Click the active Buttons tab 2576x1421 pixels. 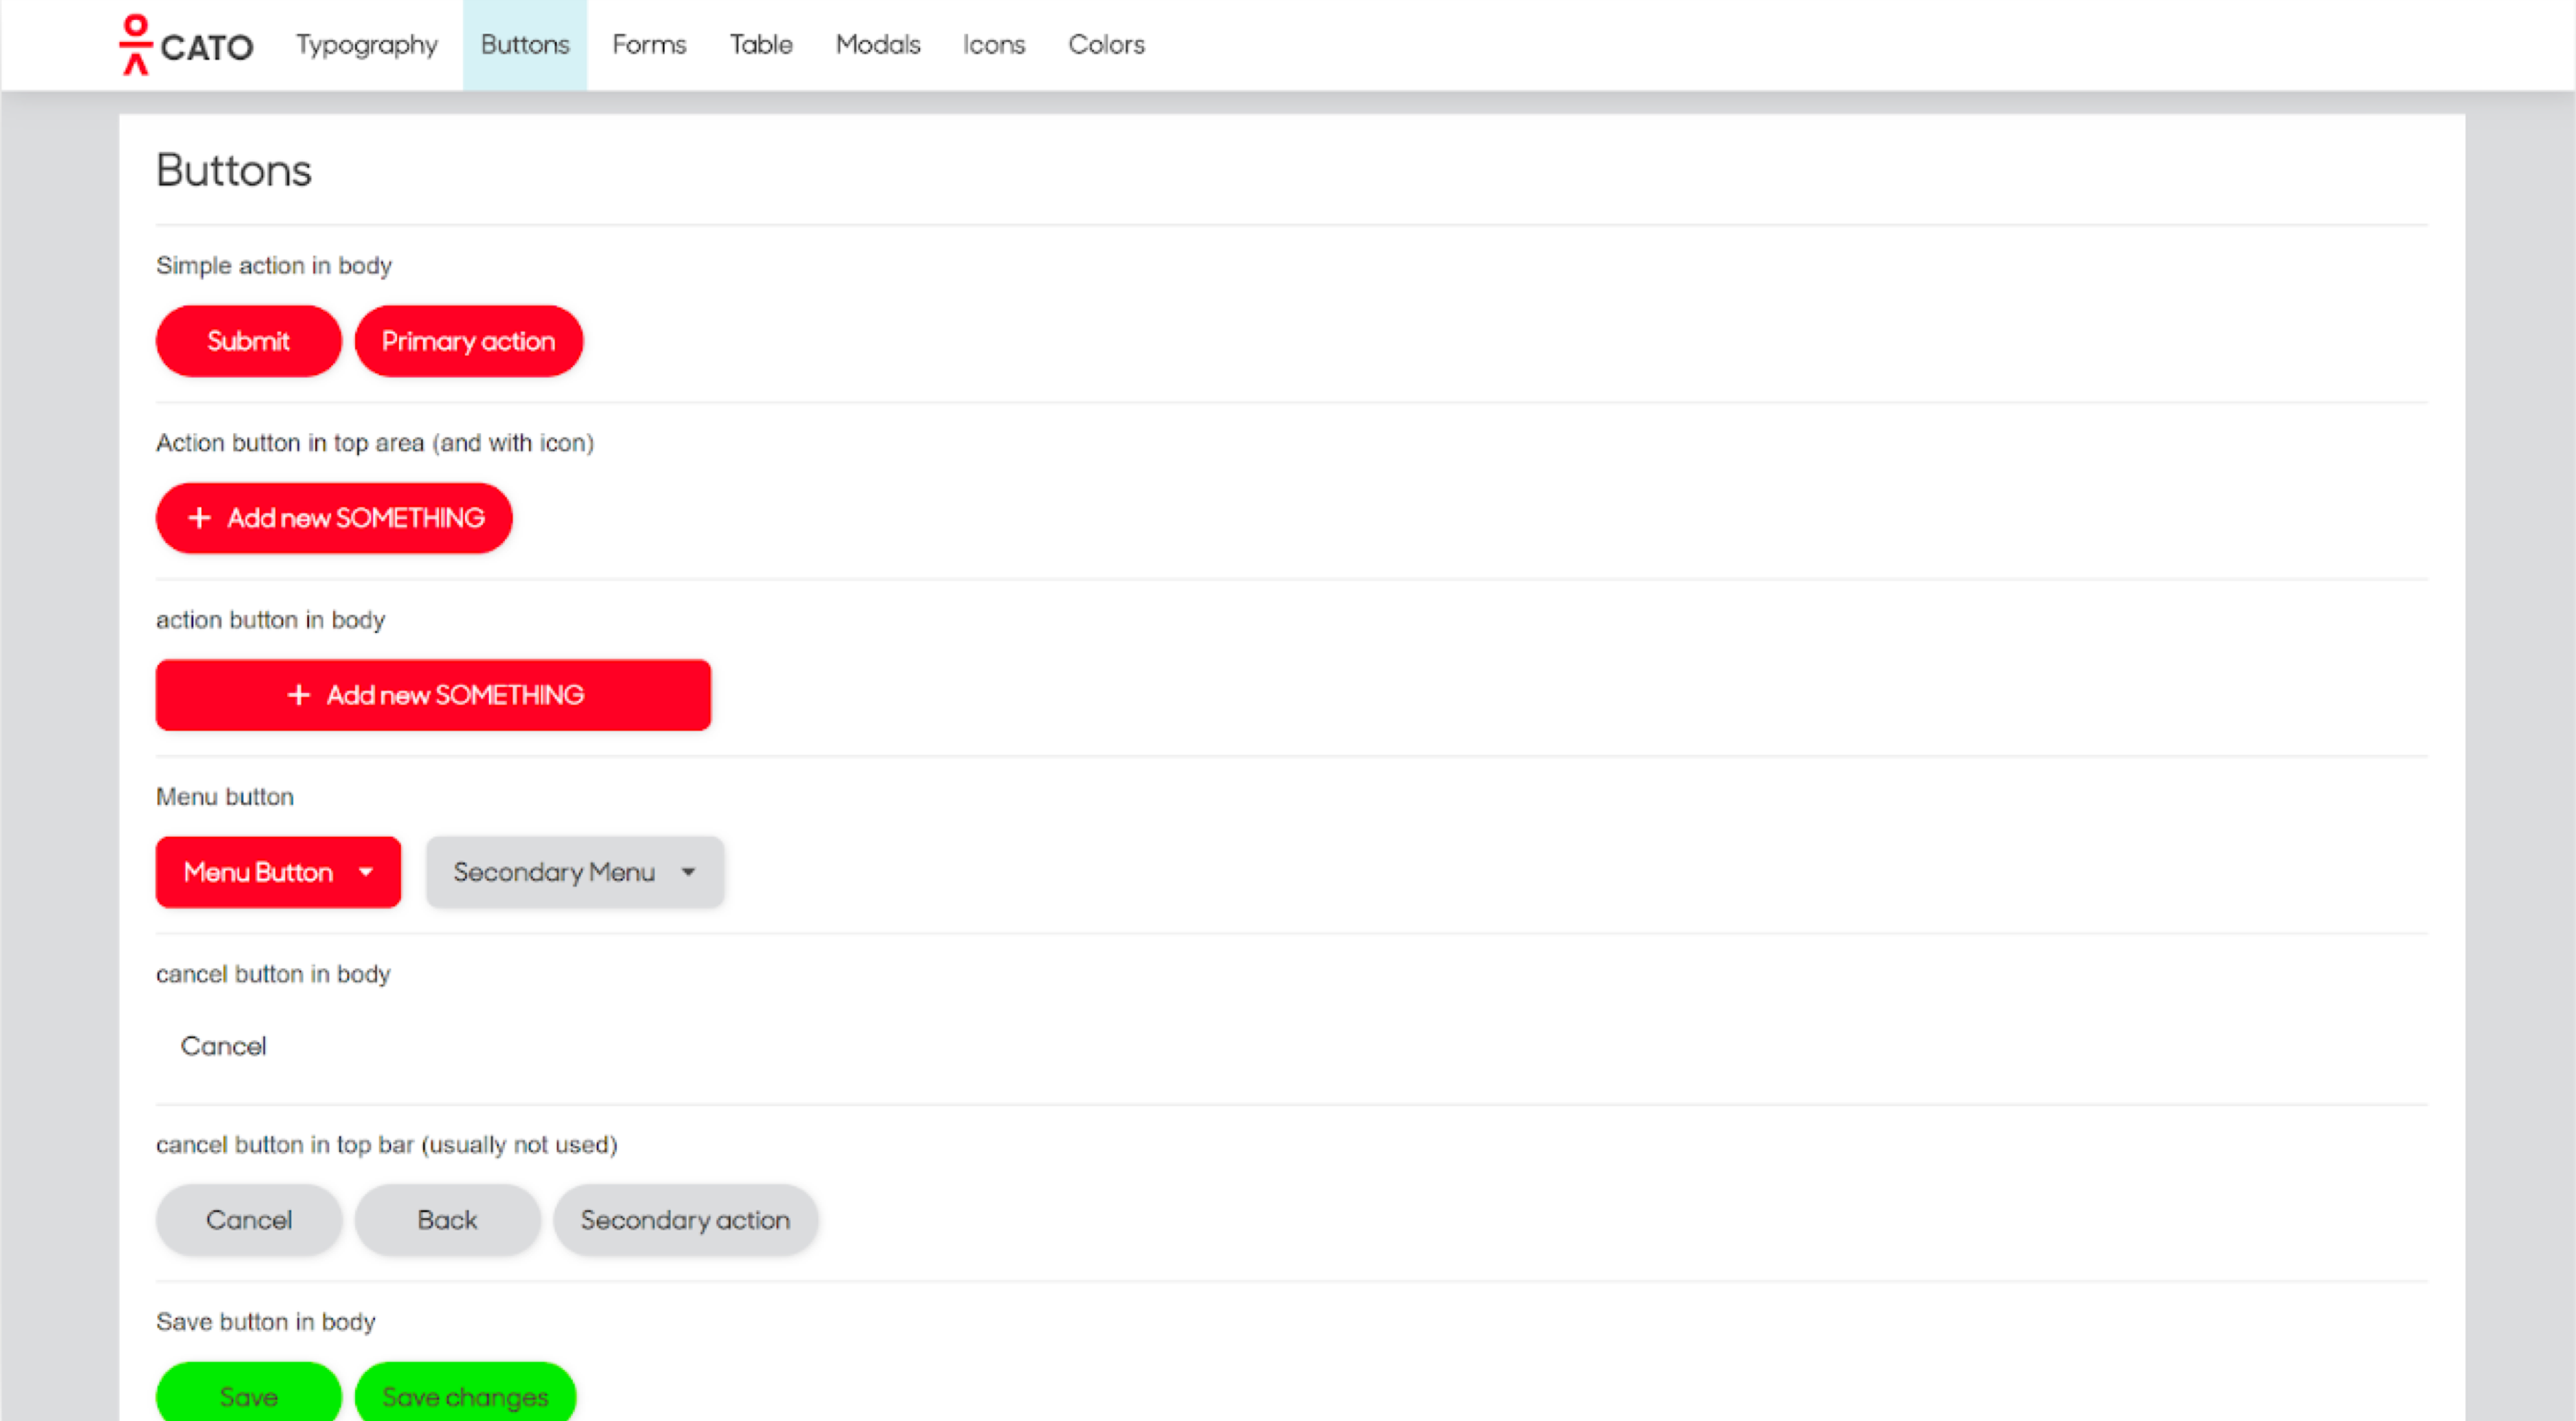tap(525, 45)
